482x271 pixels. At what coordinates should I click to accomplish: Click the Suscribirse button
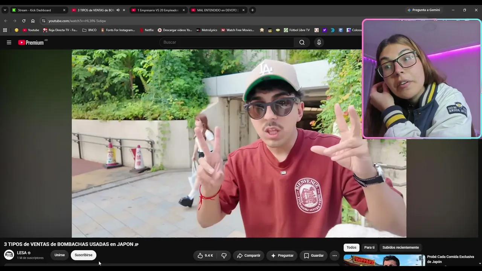(x=84, y=255)
